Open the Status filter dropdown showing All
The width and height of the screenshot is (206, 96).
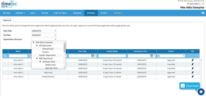tap(171, 56)
